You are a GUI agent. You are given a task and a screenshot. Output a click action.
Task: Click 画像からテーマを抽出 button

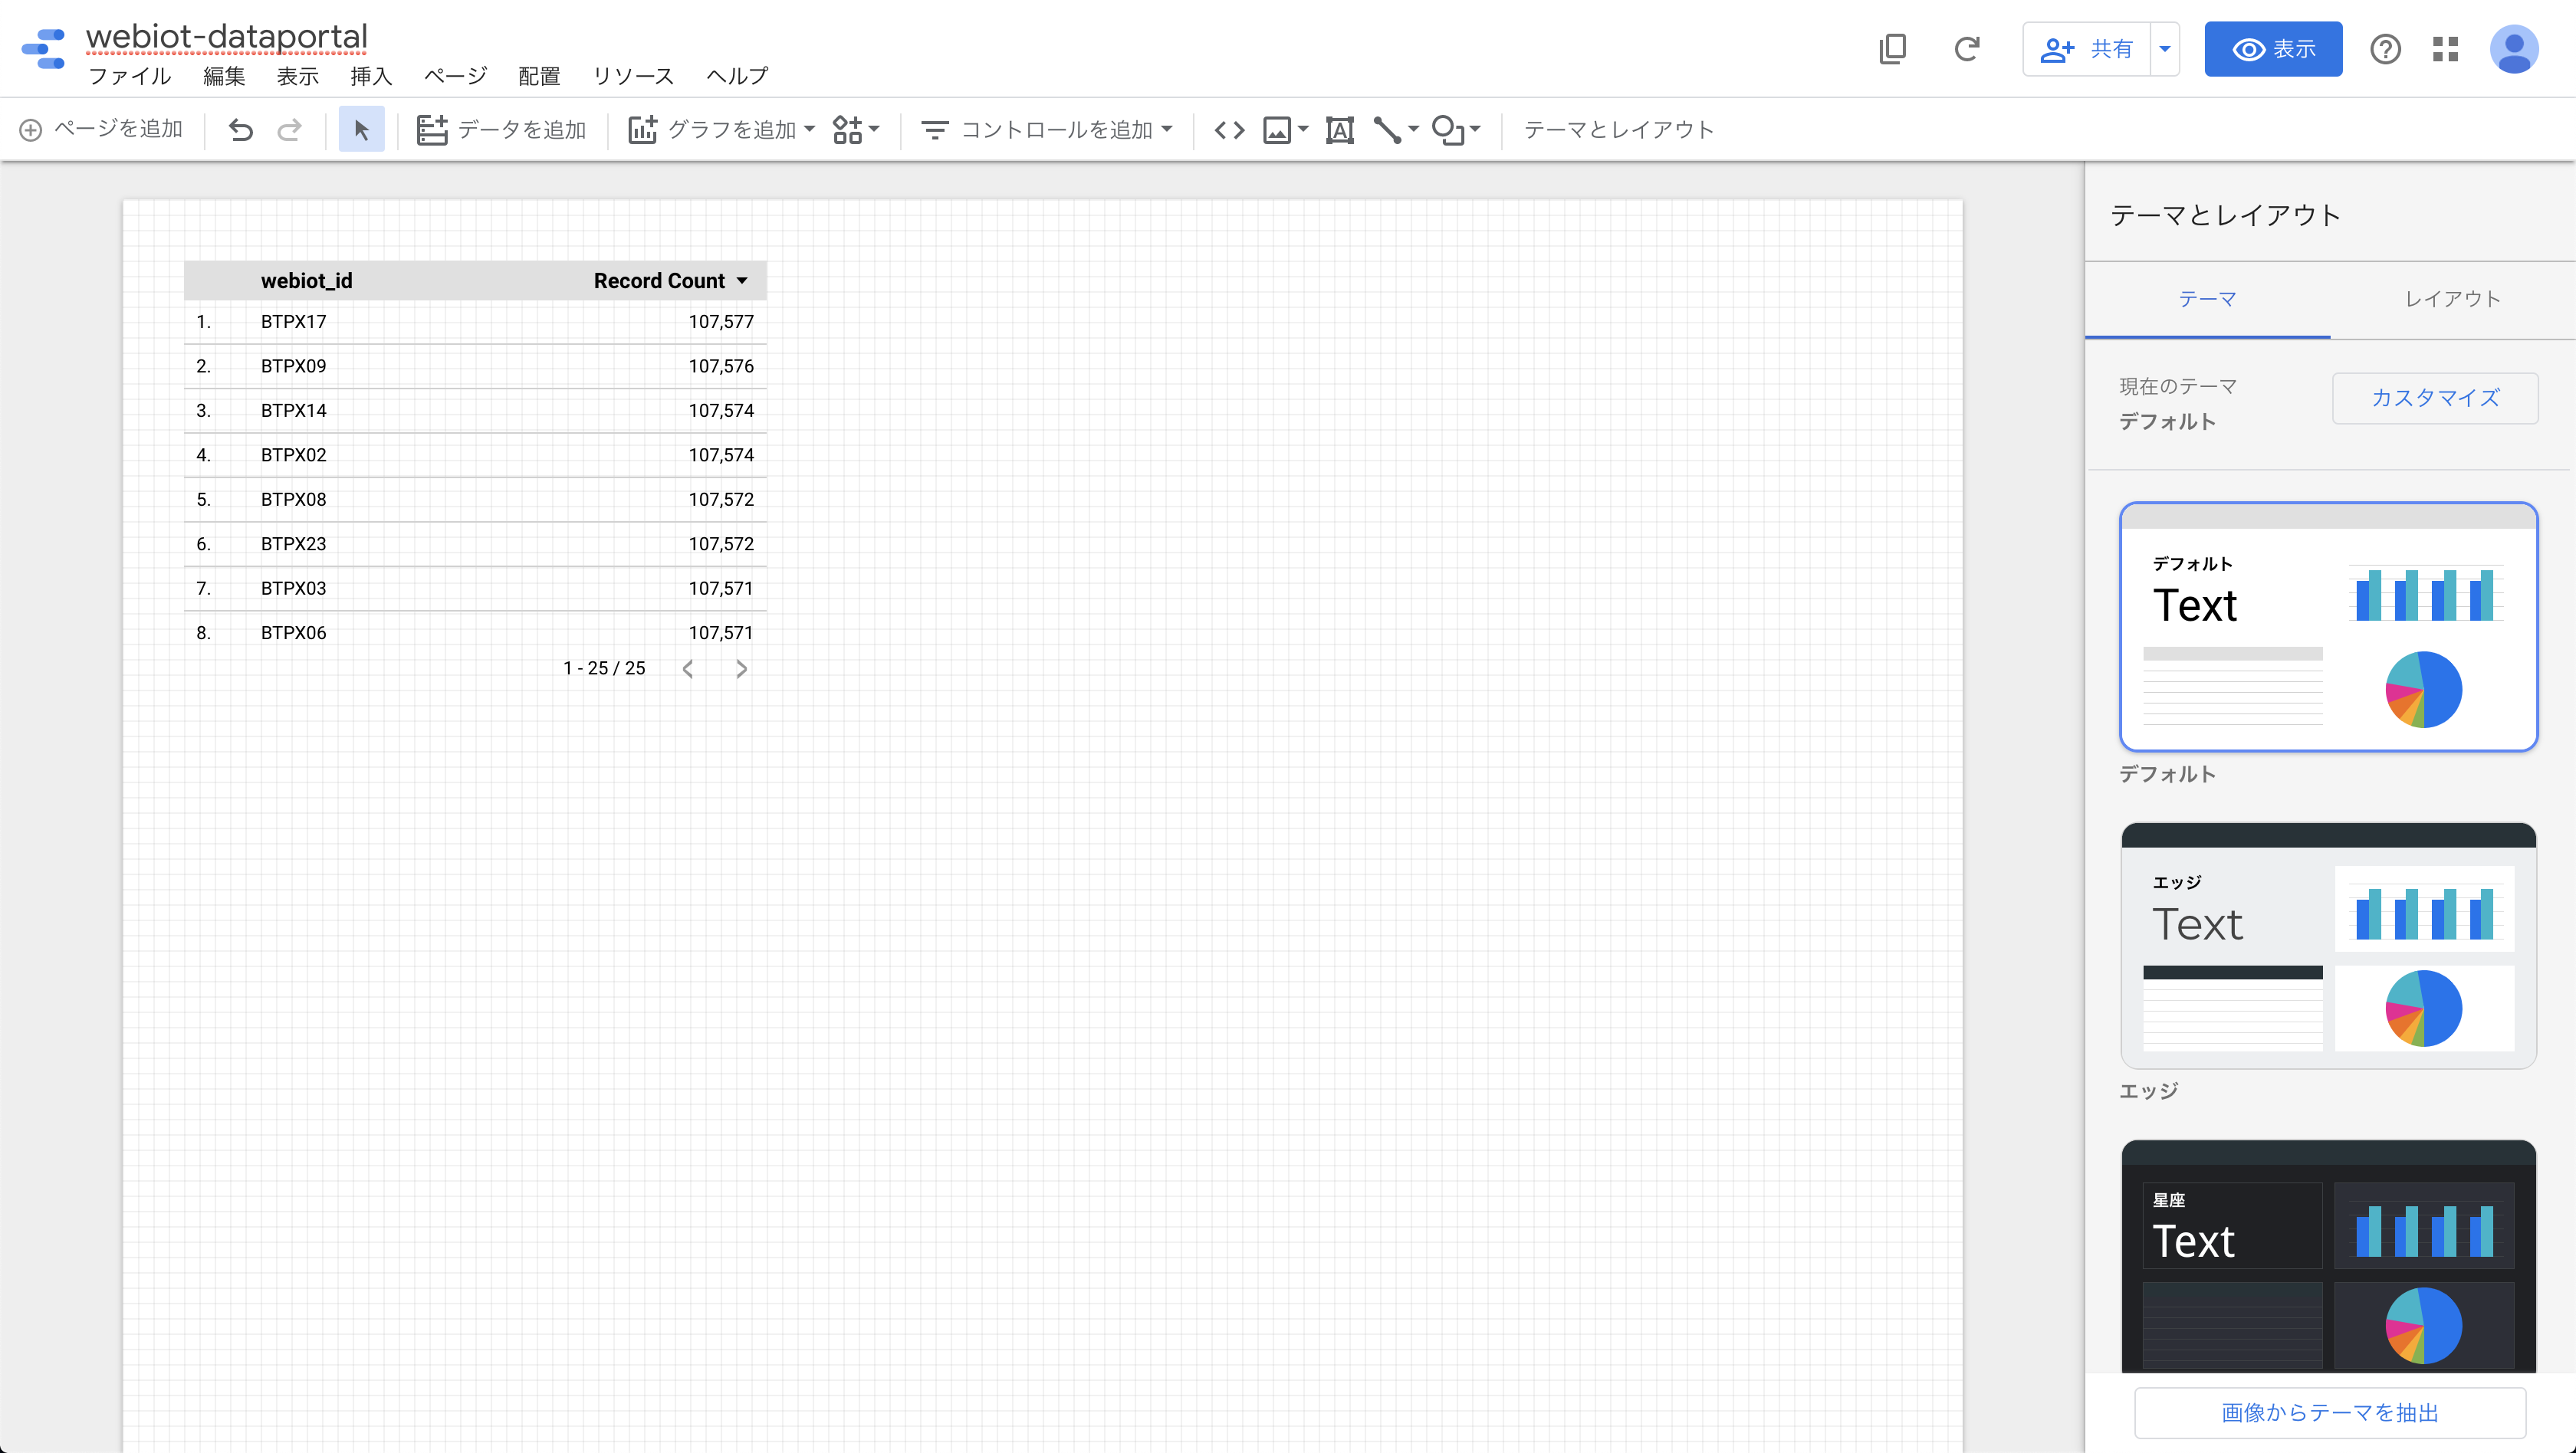[x=2329, y=1412]
